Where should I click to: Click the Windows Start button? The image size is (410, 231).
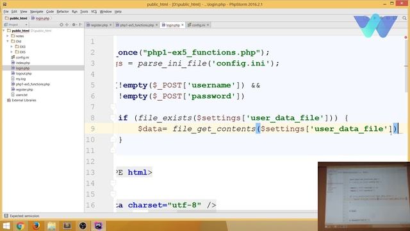click(6, 226)
